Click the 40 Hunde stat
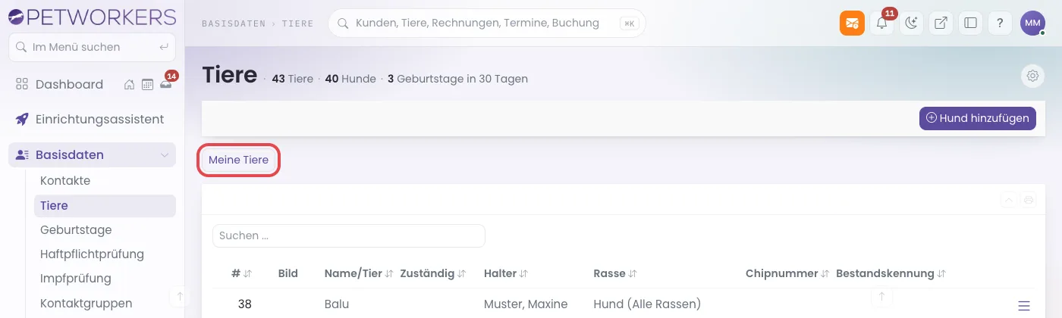The width and height of the screenshot is (1062, 318). 350,79
